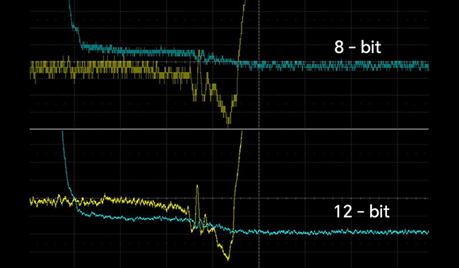The height and width of the screenshot is (268, 459).
Task: Click the "12 - bit" label text
Action: click(x=362, y=212)
